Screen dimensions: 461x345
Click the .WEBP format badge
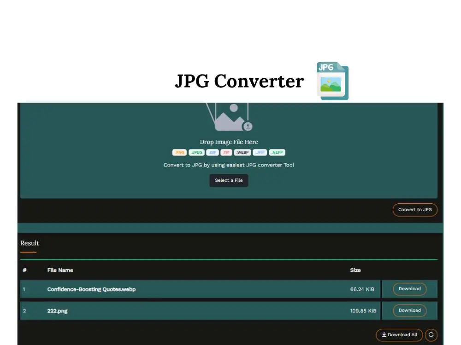point(242,152)
